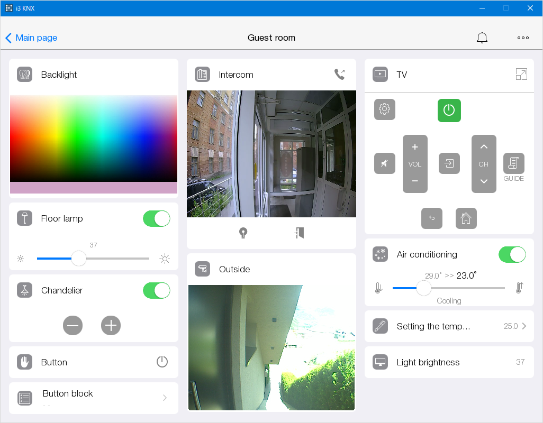The width and height of the screenshot is (543, 423).
Task: Mute the TV sound
Action: [385, 163]
